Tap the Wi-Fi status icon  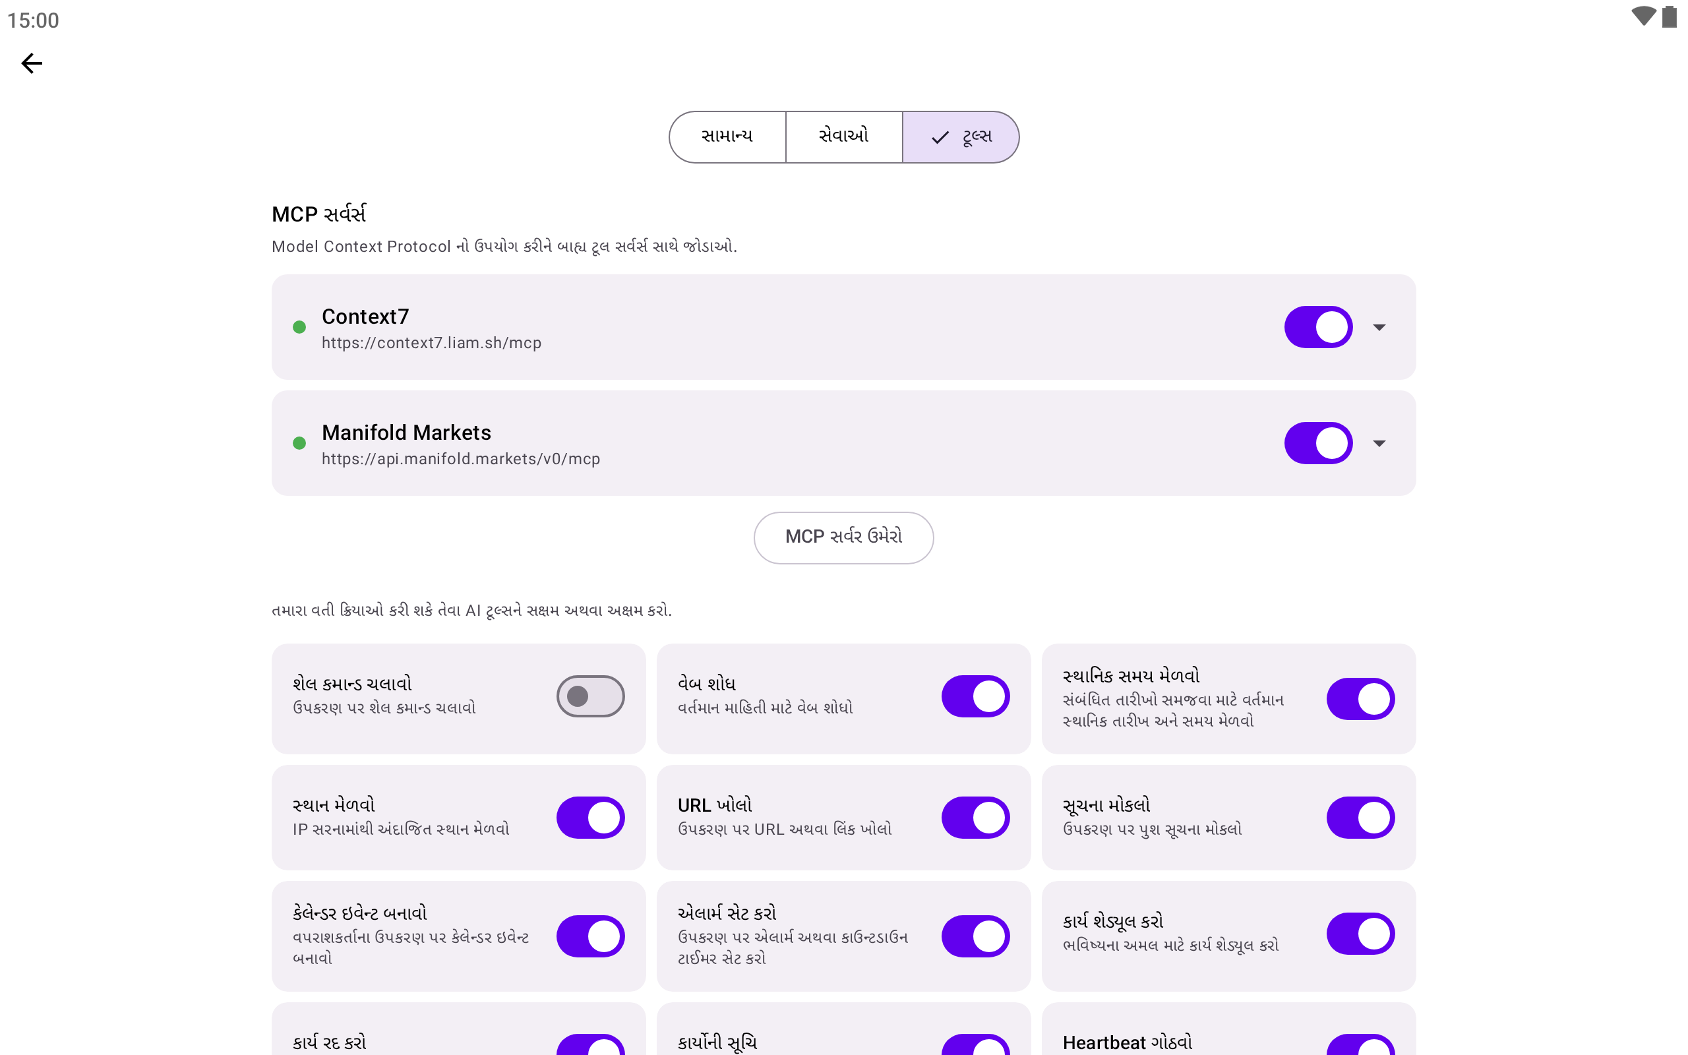(x=1643, y=16)
